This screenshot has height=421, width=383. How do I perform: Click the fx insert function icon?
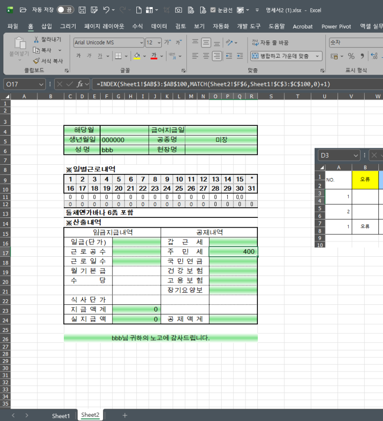point(81,84)
